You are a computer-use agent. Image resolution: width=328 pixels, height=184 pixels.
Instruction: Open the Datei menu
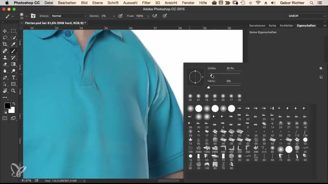[x=49, y=3]
